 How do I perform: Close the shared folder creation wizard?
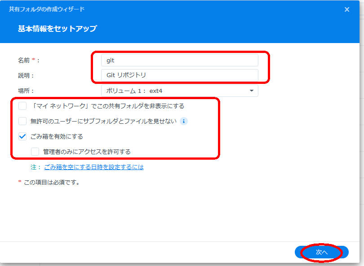347,9
